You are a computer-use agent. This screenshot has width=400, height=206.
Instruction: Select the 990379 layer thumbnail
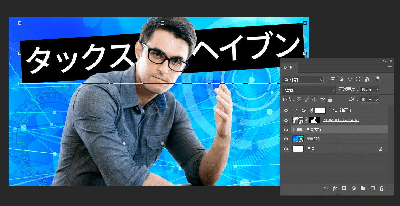(298, 139)
